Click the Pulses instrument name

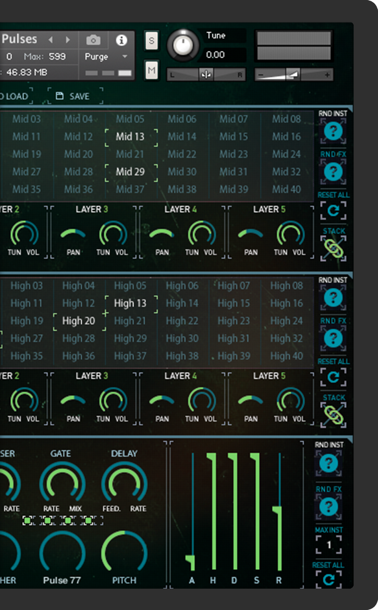[19, 39]
